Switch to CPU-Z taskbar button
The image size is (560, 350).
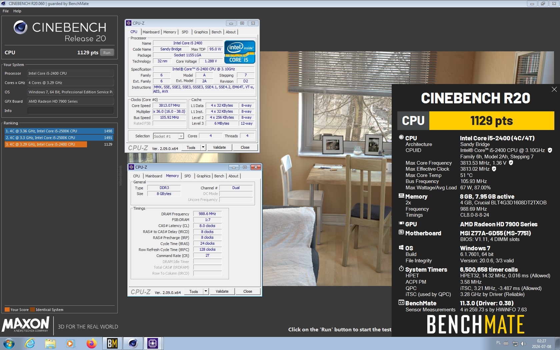point(153,343)
